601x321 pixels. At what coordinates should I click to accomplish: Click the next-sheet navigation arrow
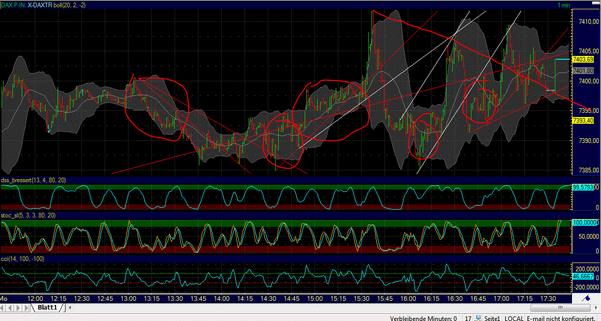(x=19, y=307)
